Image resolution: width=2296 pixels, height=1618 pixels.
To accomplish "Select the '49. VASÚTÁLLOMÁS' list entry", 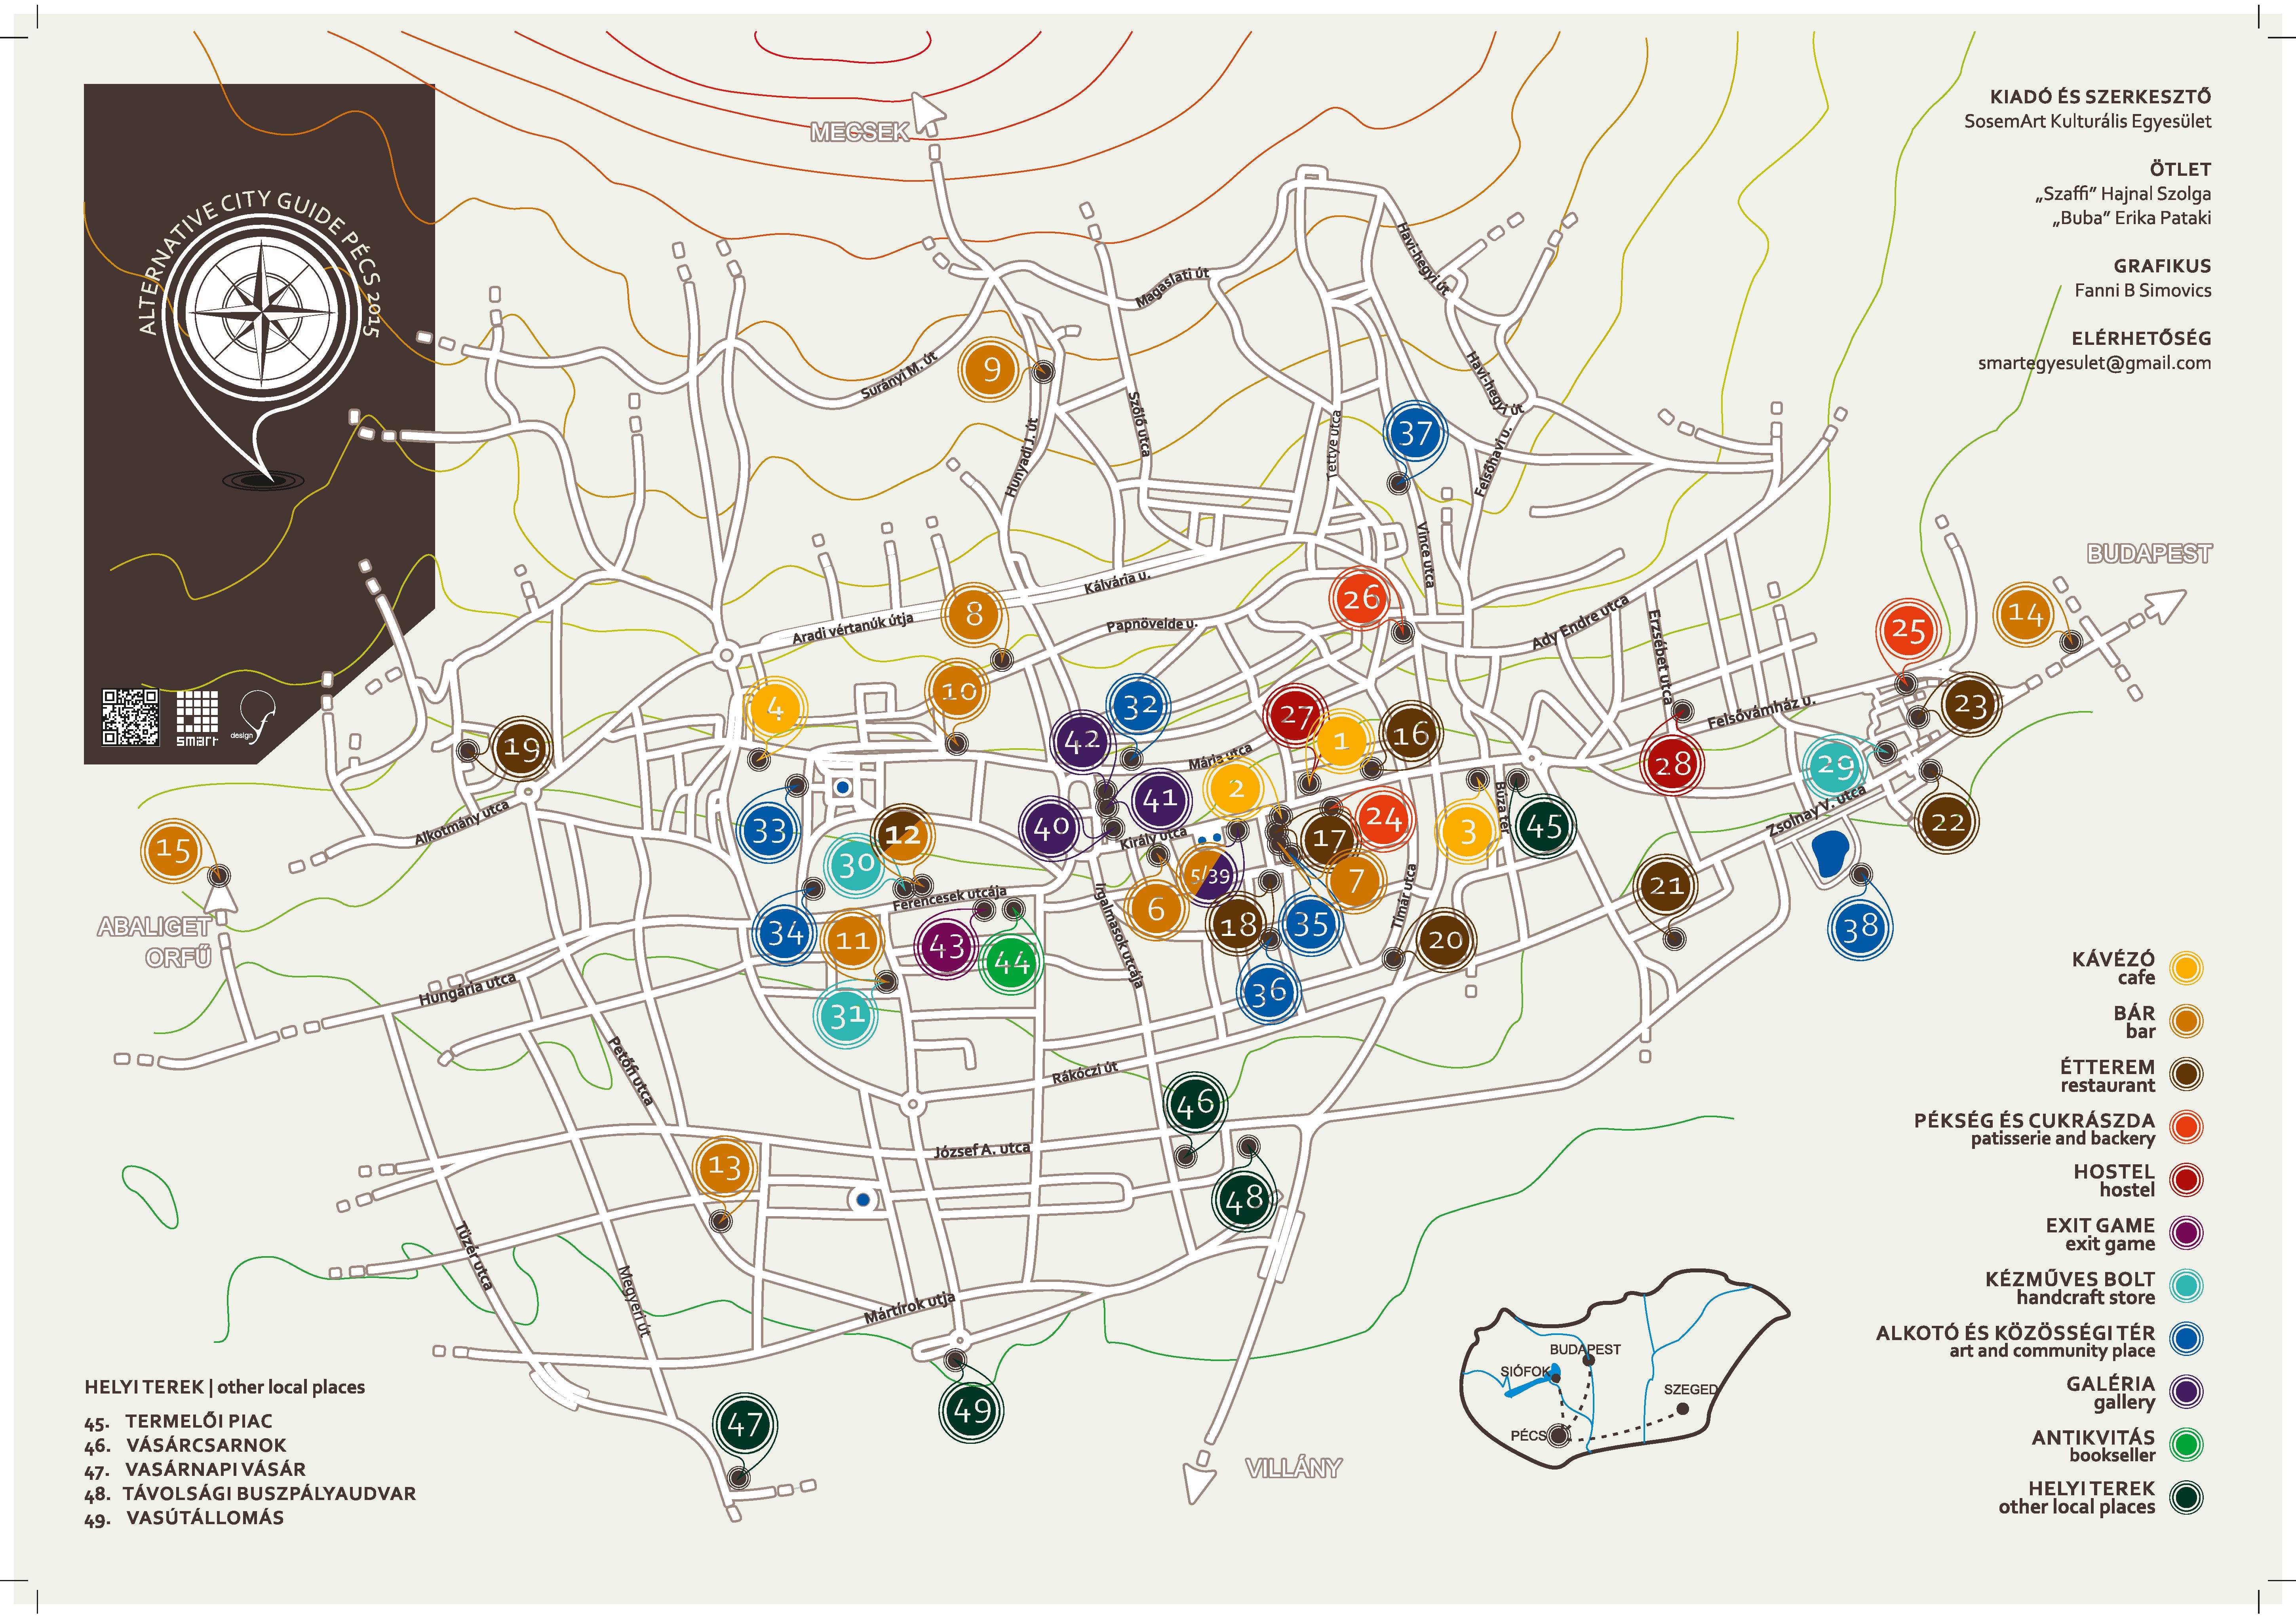I will coord(184,1518).
